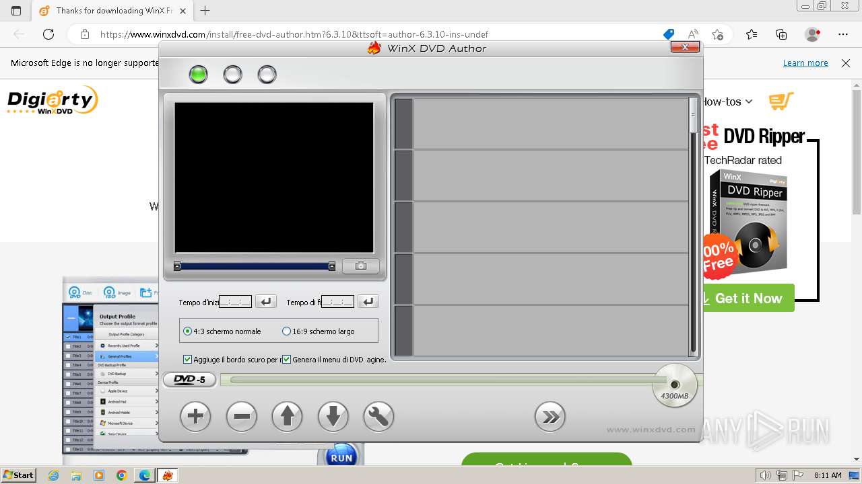
Task: Open settings with the wrench button
Action: 378,417
